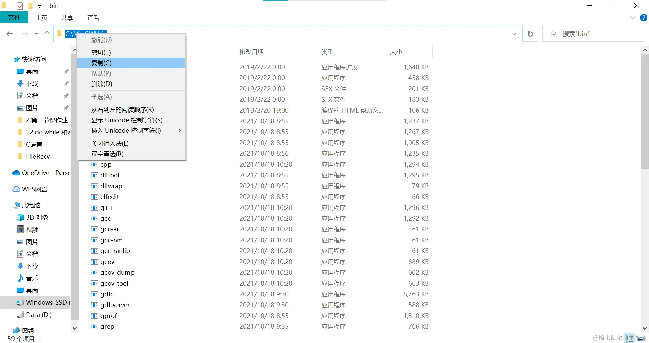The height and width of the screenshot is (343, 649).
Task: Open the Quick Access Toolbar customize dropdown
Action: pos(40,6)
